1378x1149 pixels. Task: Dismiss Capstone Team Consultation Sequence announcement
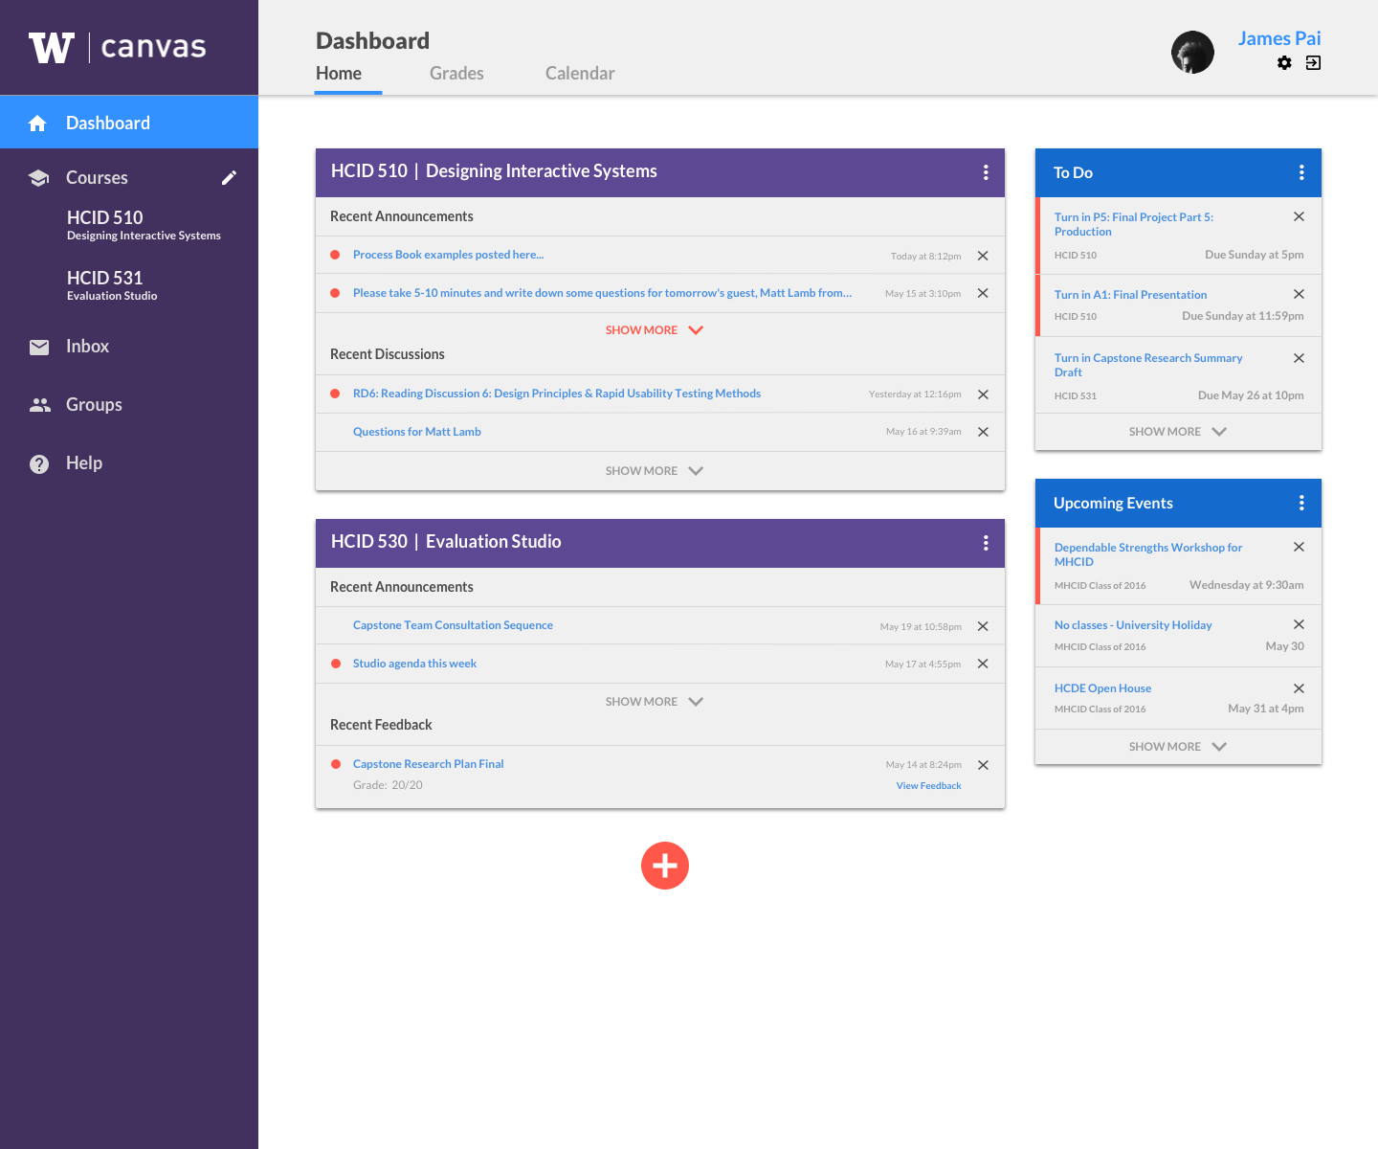(x=983, y=626)
